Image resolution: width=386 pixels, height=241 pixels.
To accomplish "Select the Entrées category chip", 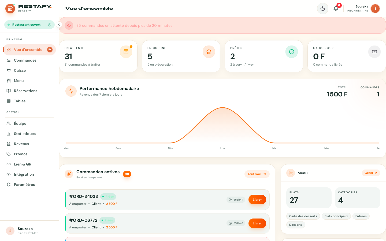I will click(361, 216).
